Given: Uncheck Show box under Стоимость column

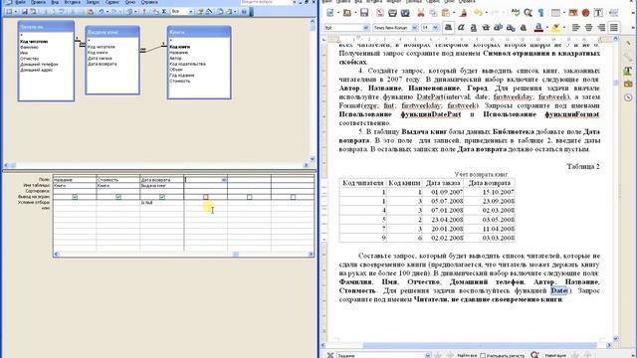Looking at the screenshot, I should [x=118, y=197].
